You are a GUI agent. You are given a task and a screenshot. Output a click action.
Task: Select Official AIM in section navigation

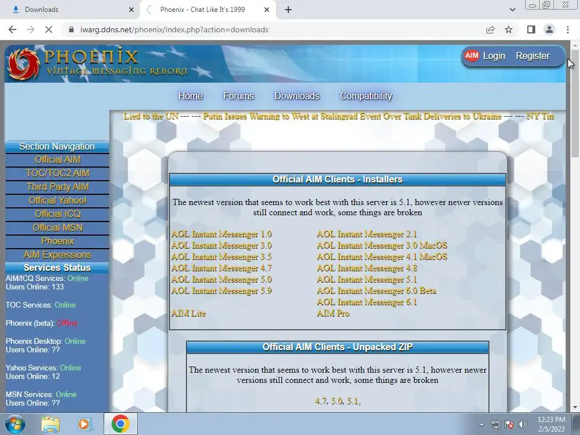(x=57, y=160)
